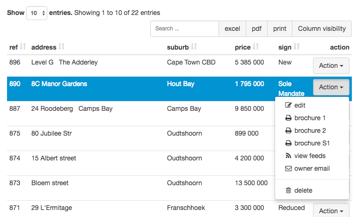
Task: Export the table using the excel button
Action: tap(232, 29)
